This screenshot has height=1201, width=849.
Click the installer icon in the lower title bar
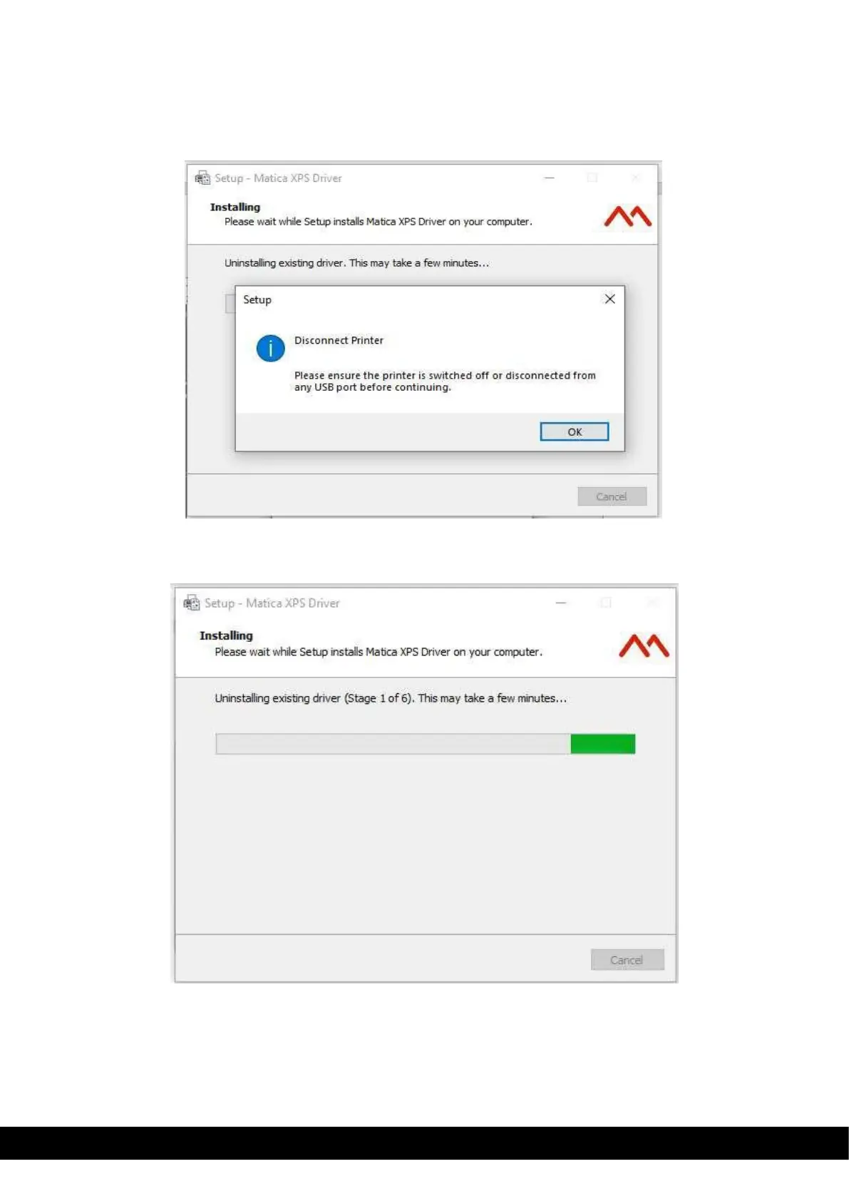(x=192, y=603)
